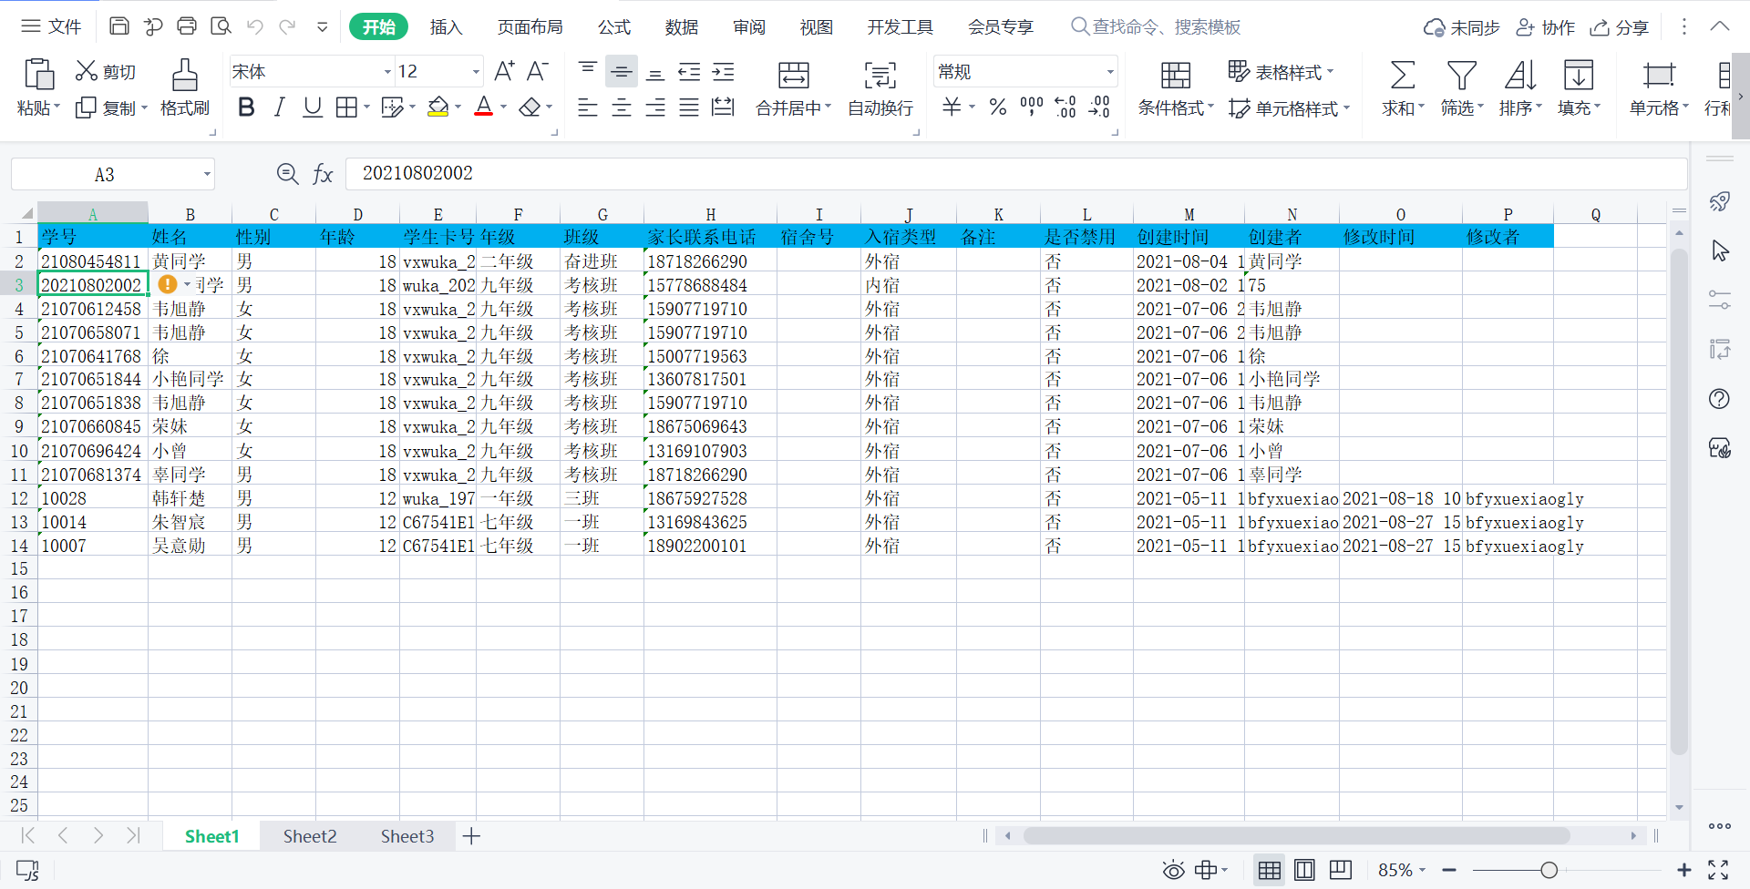Screen dimensions: 1750x889
Task: Increase font size with the A+ icon
Action: [504, 71]
